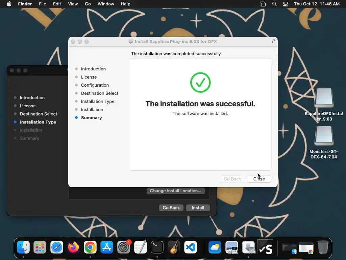Open the Weather app from the dock

point(215,247)
